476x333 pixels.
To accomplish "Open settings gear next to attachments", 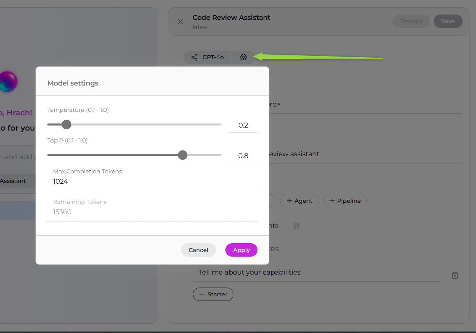I will click(x=296, y=226).
